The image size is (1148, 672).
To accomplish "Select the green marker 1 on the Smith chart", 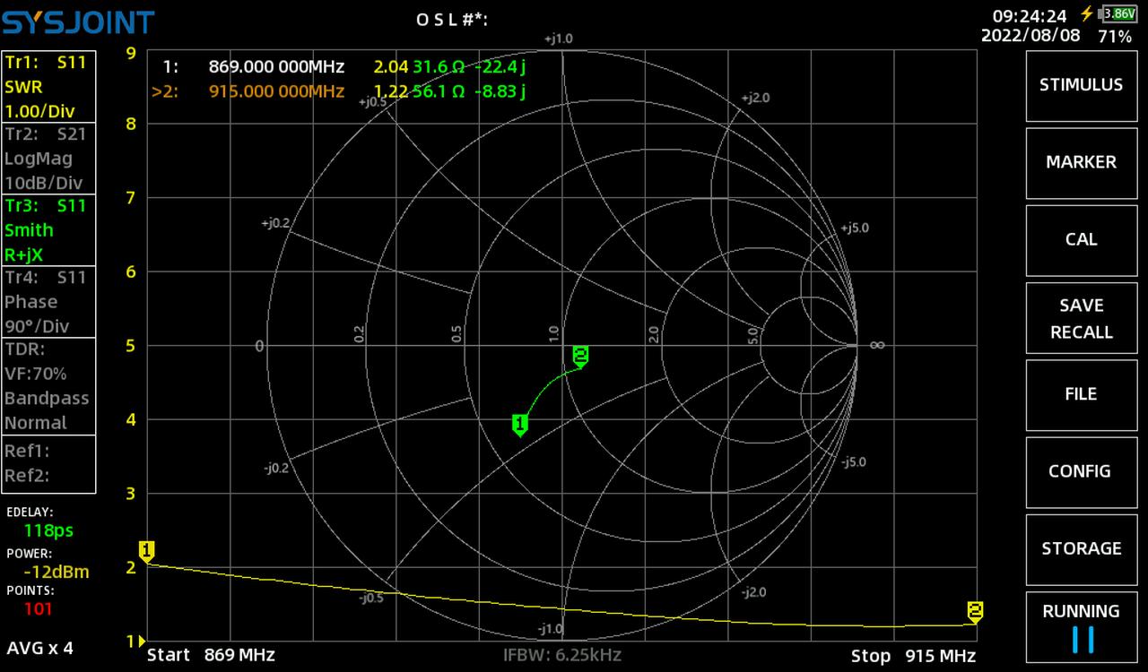I will [x=519, y=424].
